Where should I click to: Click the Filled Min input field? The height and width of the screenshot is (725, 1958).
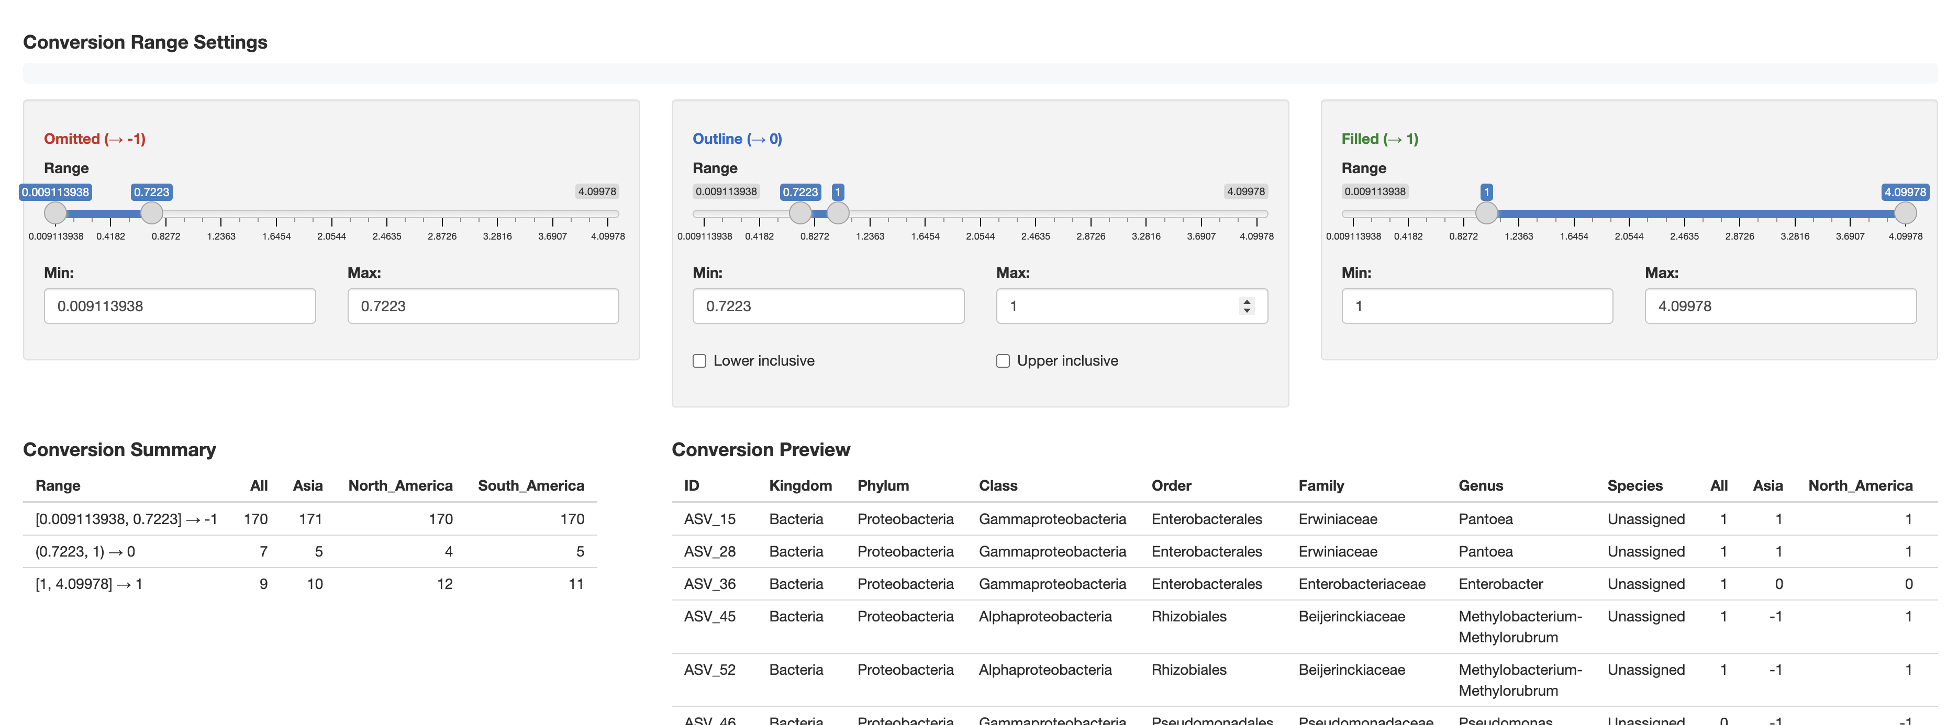1476,306
